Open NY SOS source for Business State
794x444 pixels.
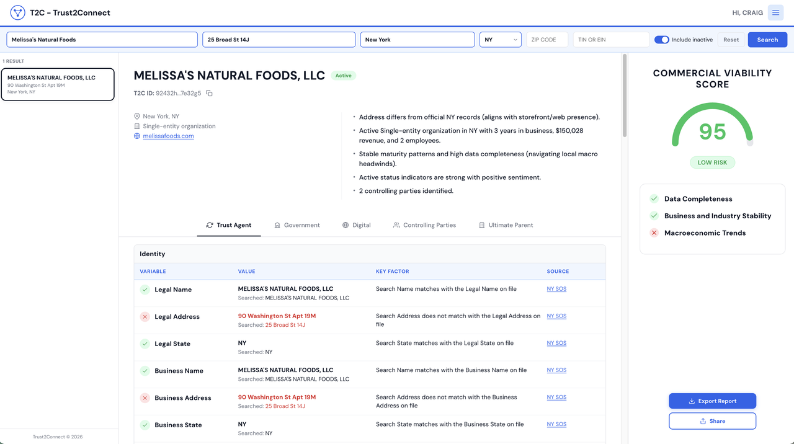pyautogui.click(x=556, y=424)
